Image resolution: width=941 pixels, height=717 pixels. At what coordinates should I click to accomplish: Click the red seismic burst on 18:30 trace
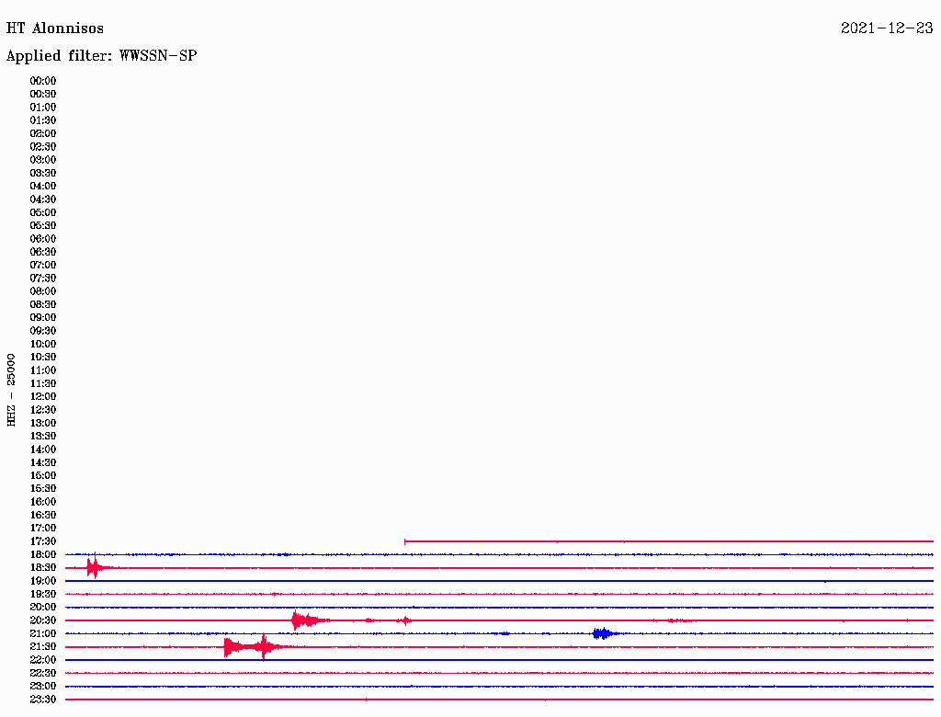[94, 568]
